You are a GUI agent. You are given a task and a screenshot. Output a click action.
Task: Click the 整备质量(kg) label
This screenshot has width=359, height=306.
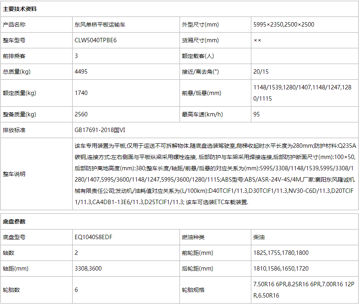[x=19, y=114]
